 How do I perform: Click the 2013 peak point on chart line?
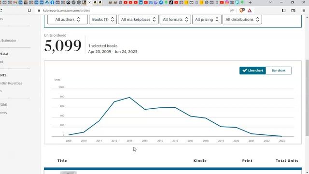129,97
